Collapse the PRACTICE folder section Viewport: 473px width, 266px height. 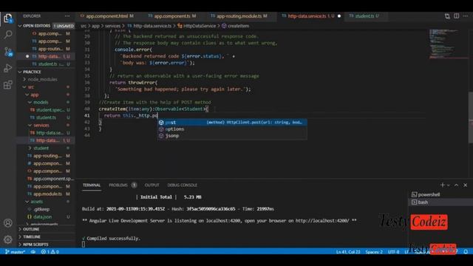click(x=32, y=72)
